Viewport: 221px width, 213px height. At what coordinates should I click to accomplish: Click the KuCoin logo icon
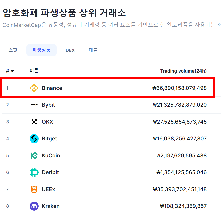[34, 156]
